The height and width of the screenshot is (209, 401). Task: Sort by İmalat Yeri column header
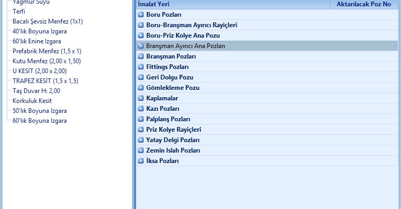[232, 4]
